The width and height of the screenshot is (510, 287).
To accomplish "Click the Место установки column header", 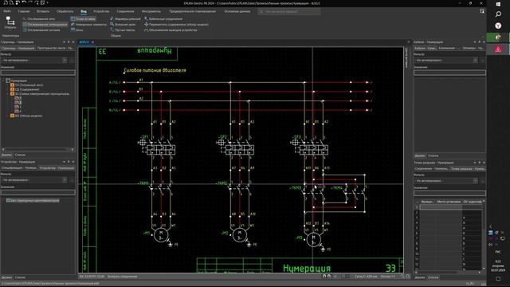I will [449, 202].
